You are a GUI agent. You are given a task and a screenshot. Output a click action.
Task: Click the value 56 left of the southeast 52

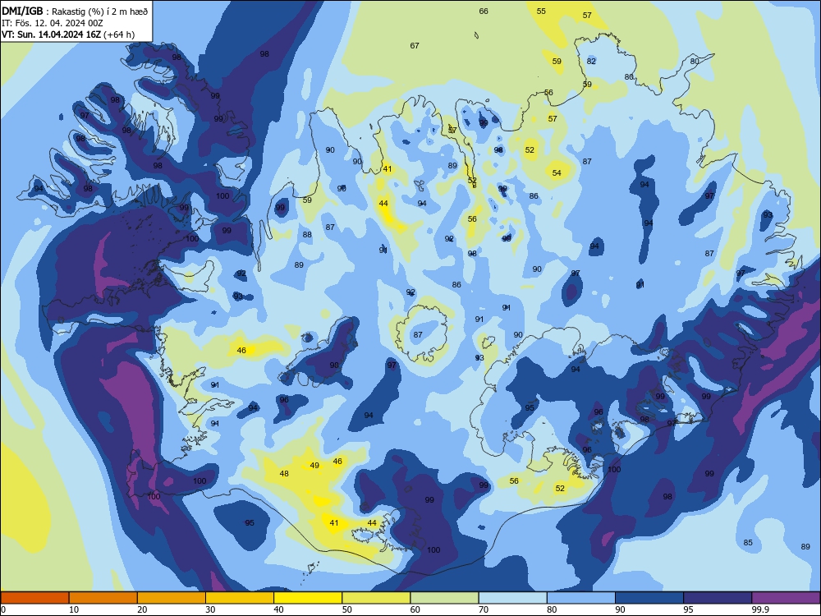tap(514, 480)
